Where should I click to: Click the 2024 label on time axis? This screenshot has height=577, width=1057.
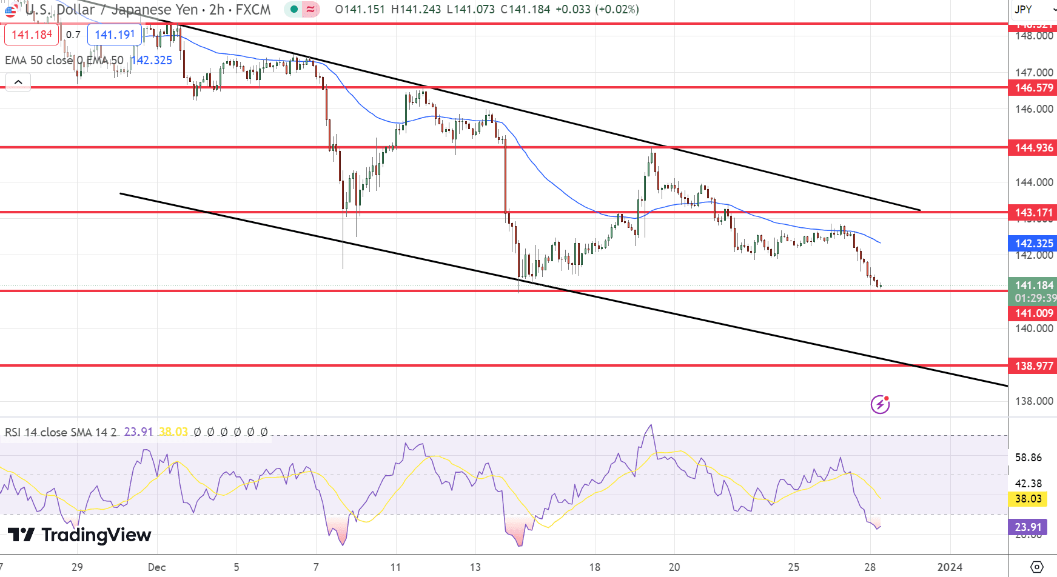click(x=950, y=567)
